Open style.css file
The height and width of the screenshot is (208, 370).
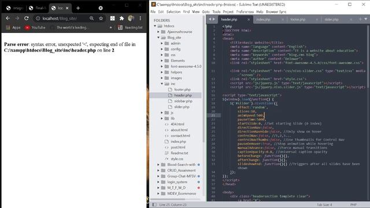(x=177, y=159)
